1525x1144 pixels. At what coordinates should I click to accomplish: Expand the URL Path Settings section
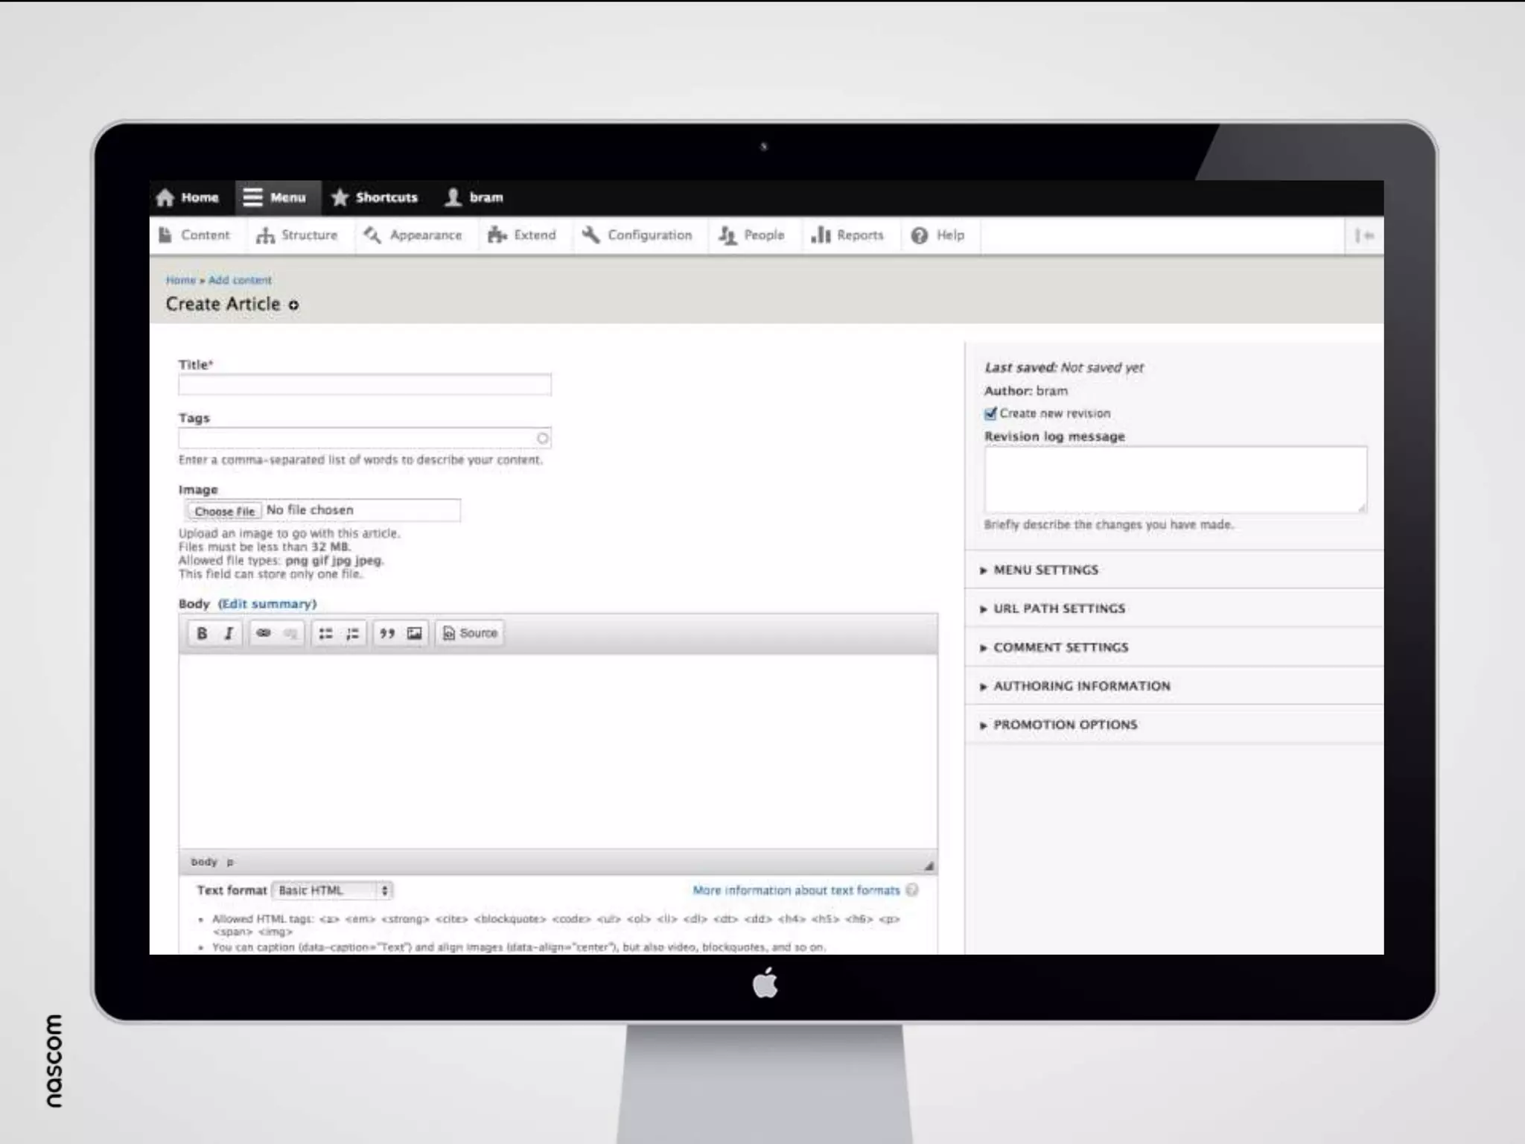coord(1059,608)
